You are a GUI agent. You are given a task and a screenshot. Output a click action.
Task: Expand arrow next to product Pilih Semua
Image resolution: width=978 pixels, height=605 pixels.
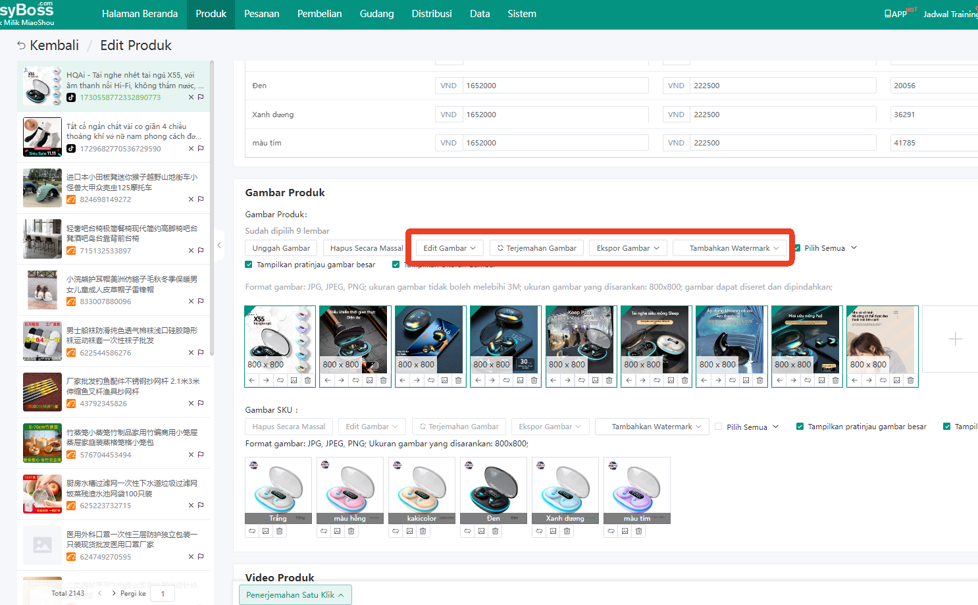point(854,248)
